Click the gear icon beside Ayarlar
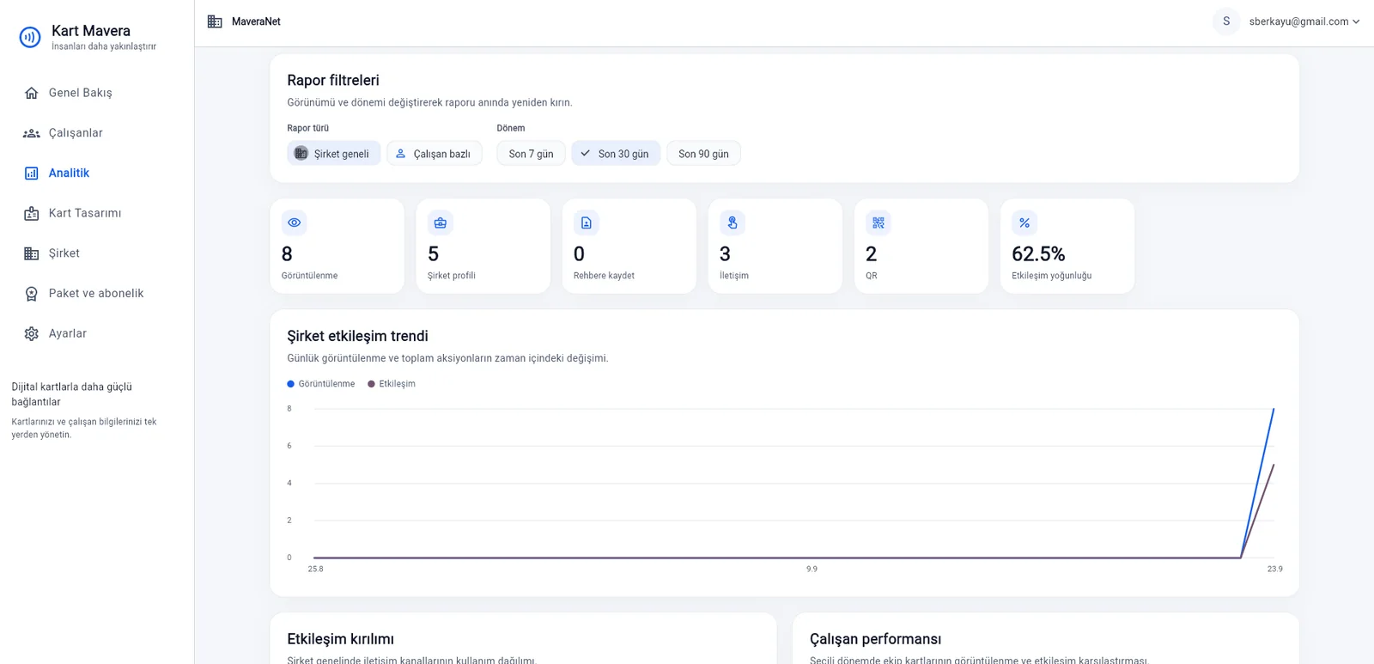The width and height of the screenshot is (1374, 664). click(32, 333)
